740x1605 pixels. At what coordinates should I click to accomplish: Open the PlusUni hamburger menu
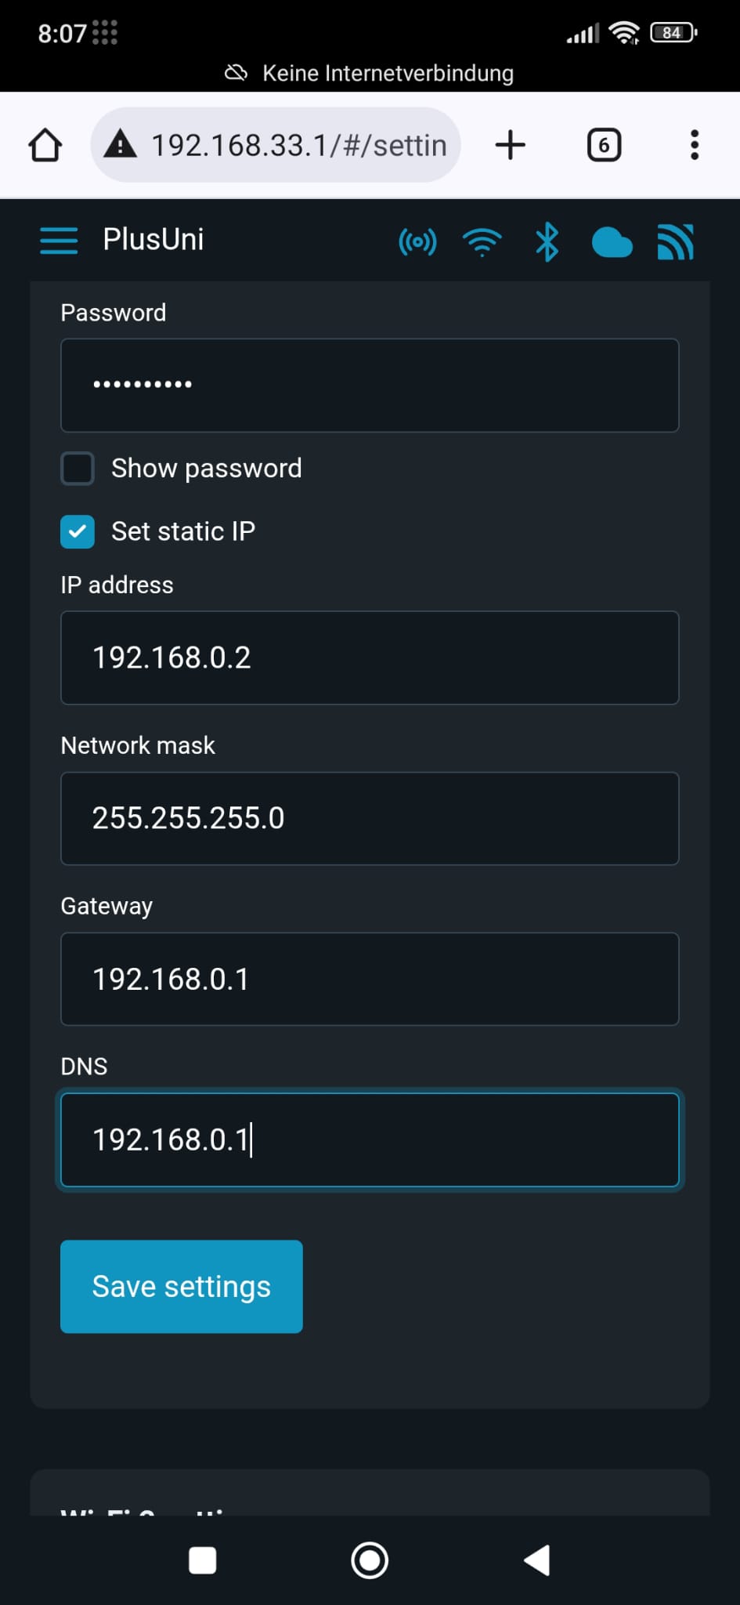pos(59,241)
